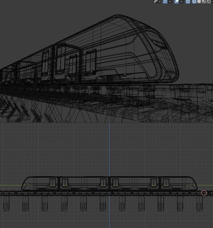Click the 3D cursor in the side view
Image resolution: width=213 pixels, height=228 pixels.
click(x=204, y=193)
